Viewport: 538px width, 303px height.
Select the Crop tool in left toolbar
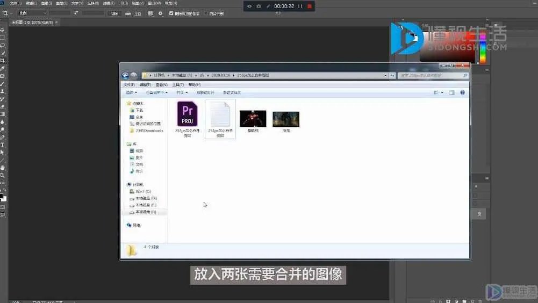coord(2,61)
